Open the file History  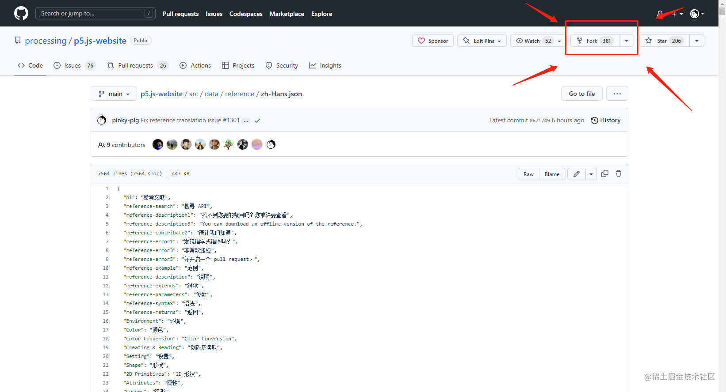coord(606,120)
